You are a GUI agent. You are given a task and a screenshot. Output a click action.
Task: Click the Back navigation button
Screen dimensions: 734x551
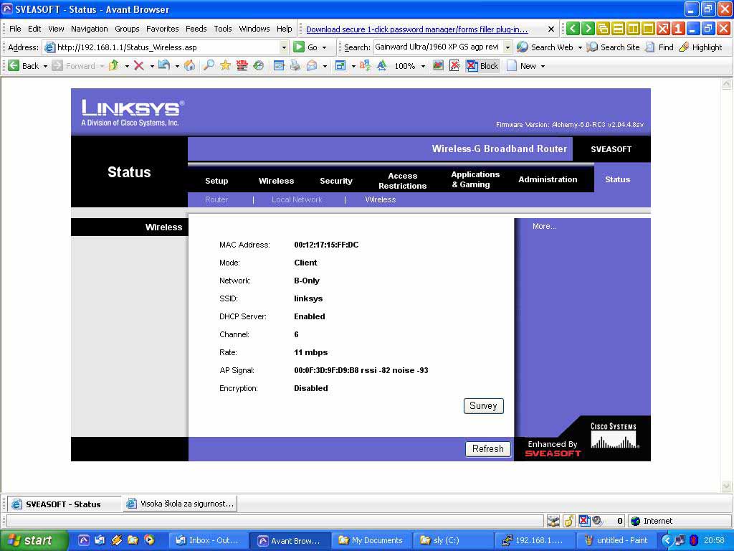click(23, 66)
